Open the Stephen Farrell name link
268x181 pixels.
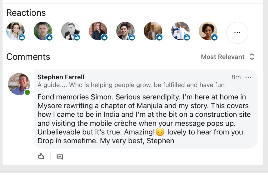(x=61, y=77)
